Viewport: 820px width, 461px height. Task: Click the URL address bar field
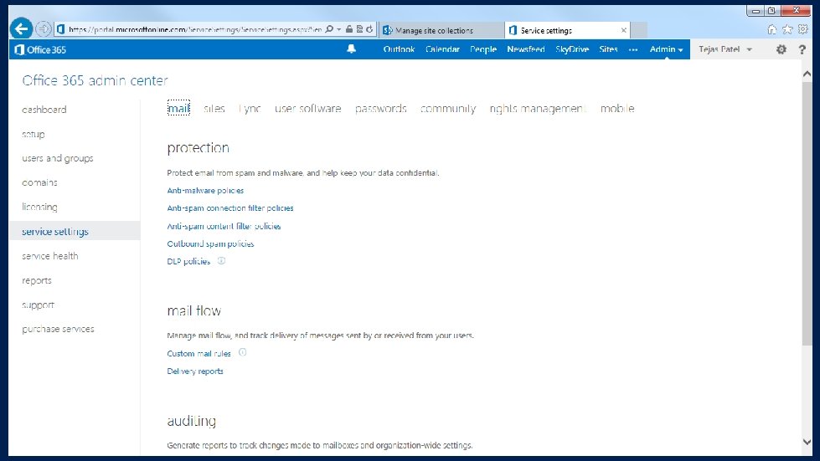(x=194, y=30)
